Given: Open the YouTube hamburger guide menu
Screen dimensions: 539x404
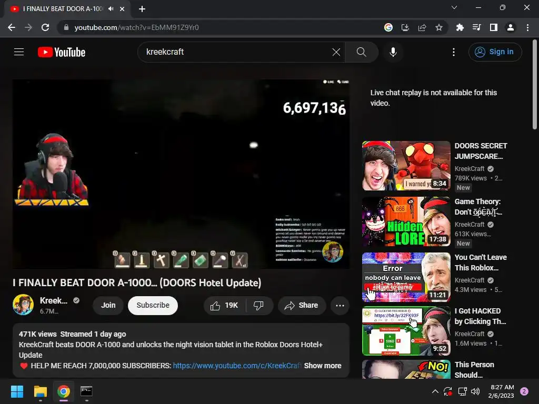Looking at the screenshot, I should [x=19, y=52].
